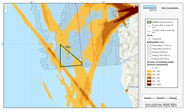Click the orange 8 nautic miles line symbol
The height and width of the screenshot is (112, 186).
click(149, 26)
